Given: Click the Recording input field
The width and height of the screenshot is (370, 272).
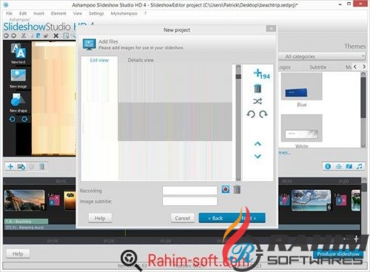Looking at the screenshot, I should coord(189,190).
